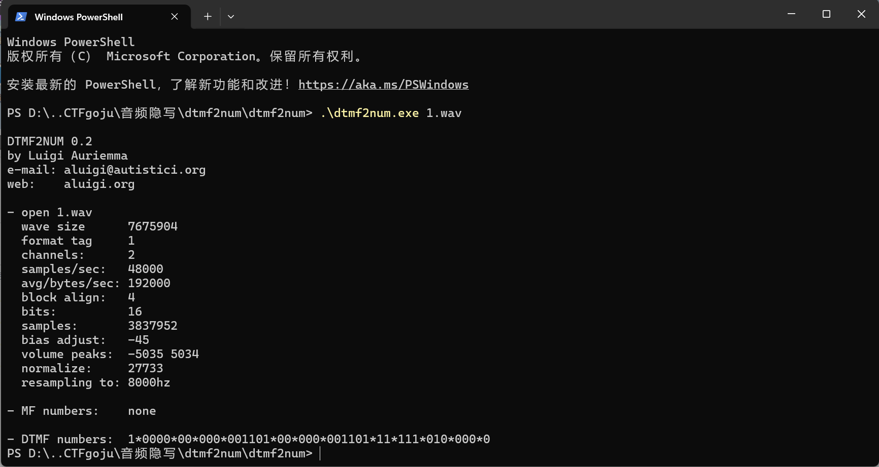This screenshot has height=467, width=879.
Task: Click the .\dtmf2num.exe command text
Action: pos(369,113)
